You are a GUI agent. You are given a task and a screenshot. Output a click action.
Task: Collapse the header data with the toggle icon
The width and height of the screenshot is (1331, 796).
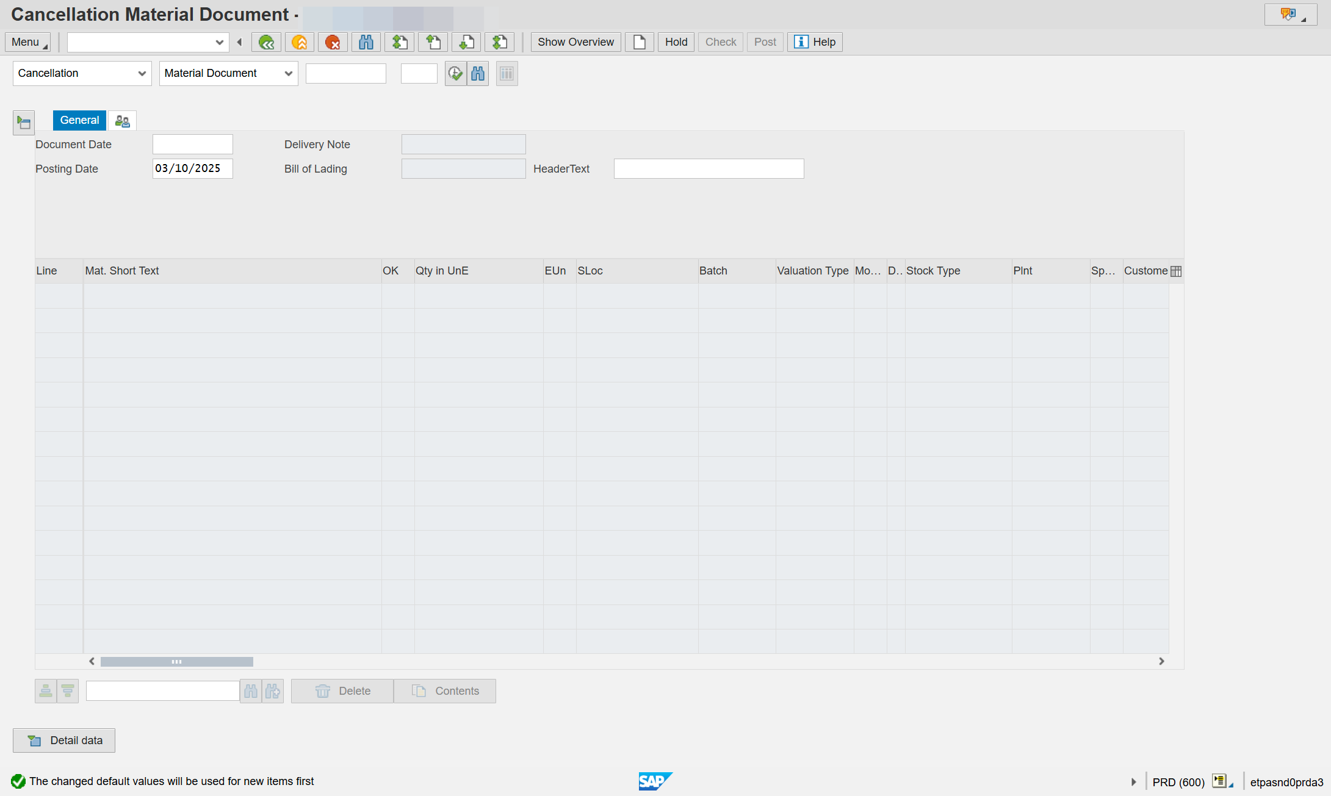coord(24,123)
